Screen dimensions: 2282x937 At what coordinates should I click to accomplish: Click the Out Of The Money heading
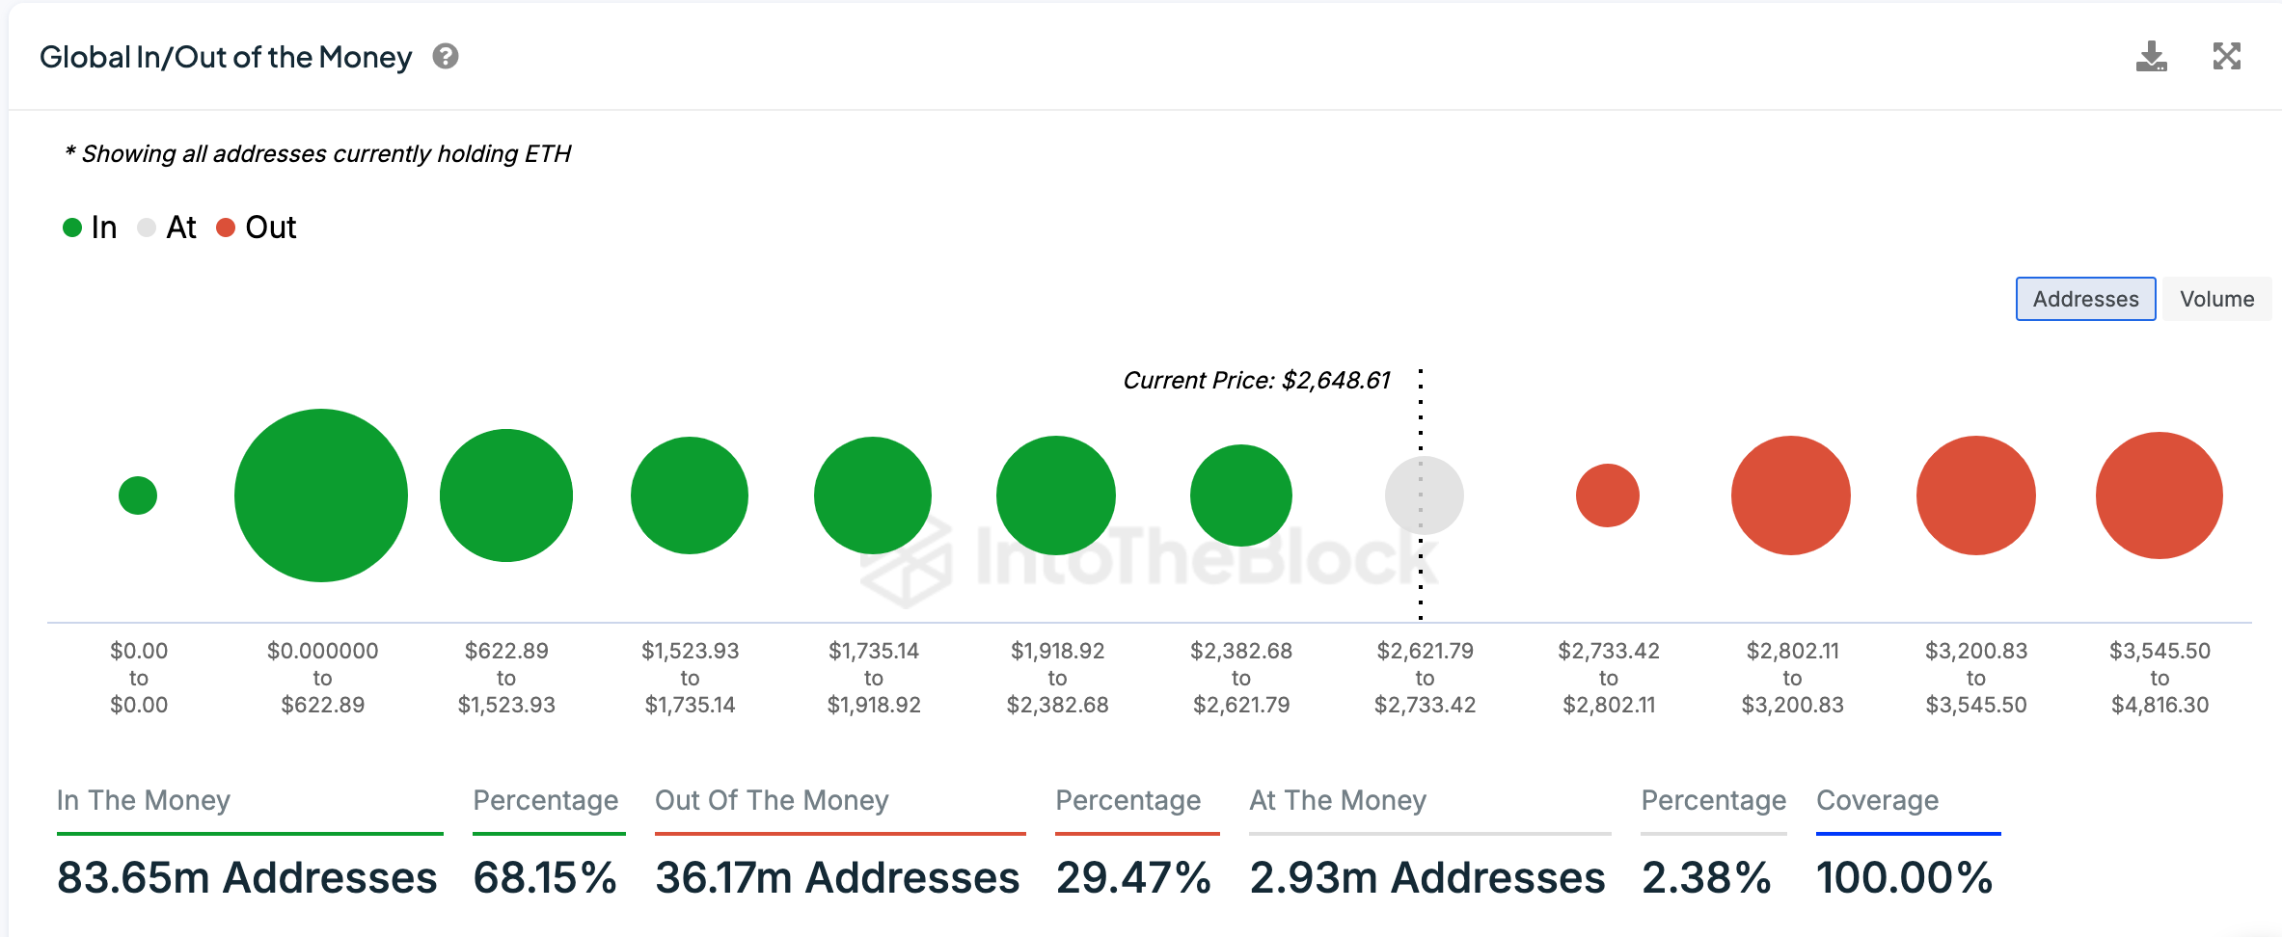(x=772, y=800)
